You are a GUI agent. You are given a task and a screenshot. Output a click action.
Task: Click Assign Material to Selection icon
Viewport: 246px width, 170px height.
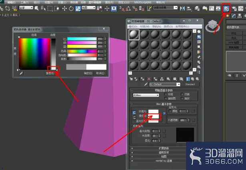tap(142, 79)
